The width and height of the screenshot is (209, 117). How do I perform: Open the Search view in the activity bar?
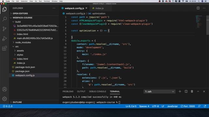pos(4,19)
